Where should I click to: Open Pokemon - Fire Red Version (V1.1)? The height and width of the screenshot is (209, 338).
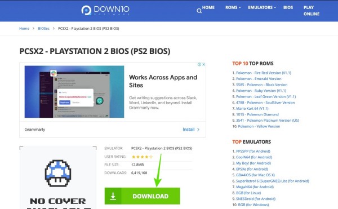point(264,73)
